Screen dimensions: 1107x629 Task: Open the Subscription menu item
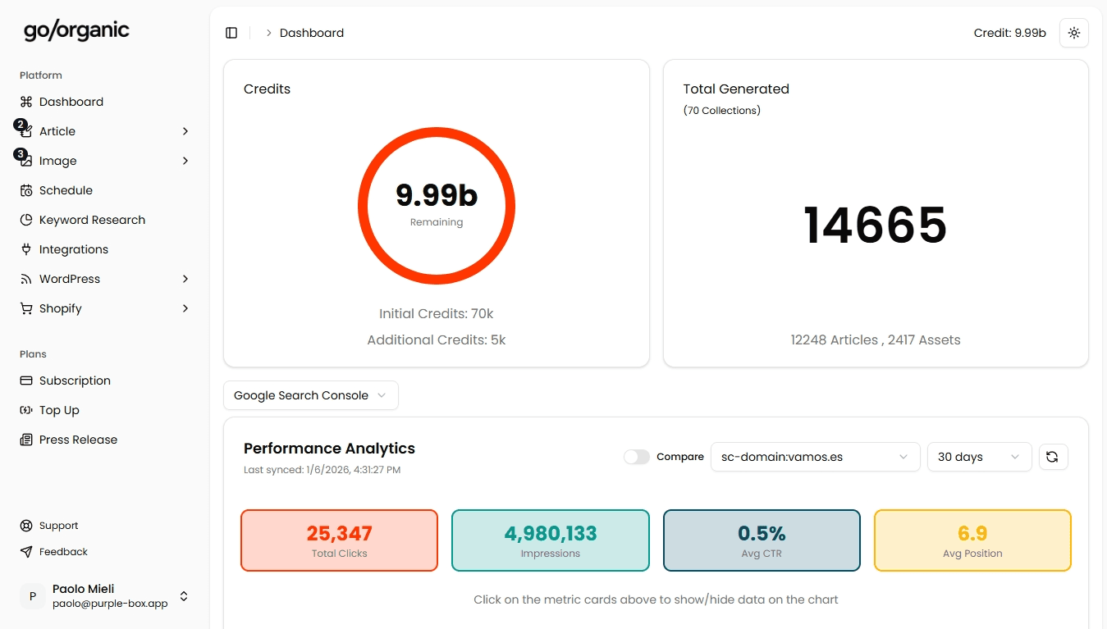click(x=75, y=381)
